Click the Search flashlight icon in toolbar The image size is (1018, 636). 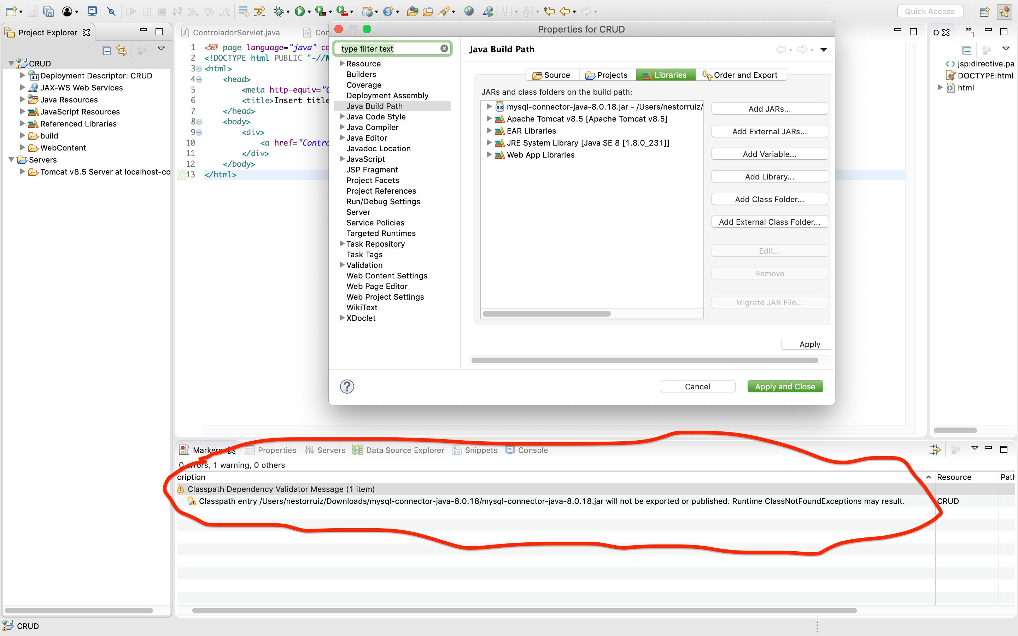(444, 11)
